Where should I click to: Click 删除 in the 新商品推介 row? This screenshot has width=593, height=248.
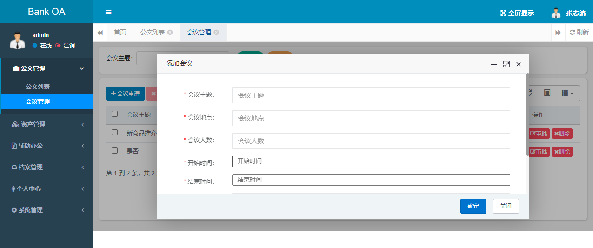click(562, 134)
